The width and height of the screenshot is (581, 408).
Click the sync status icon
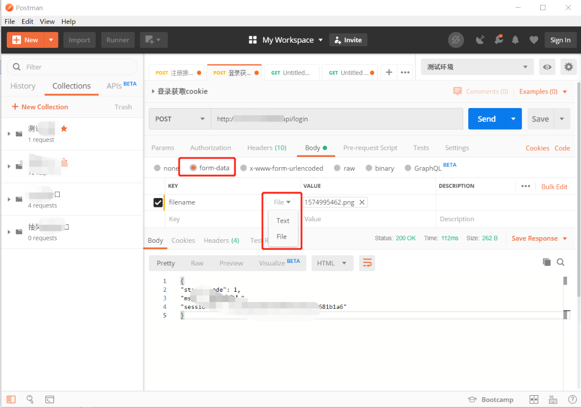point(456,40)
